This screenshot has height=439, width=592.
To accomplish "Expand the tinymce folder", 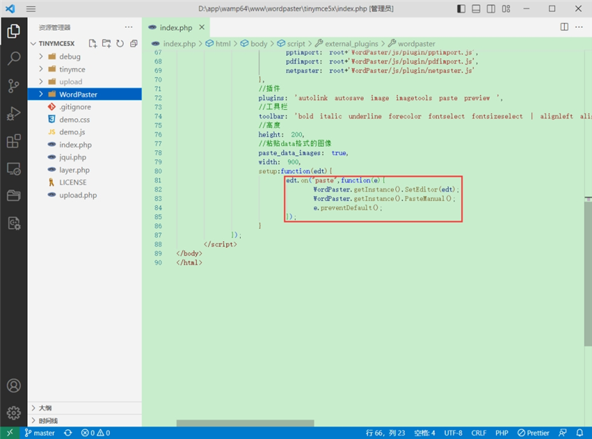I will click(x=41, y=69).
